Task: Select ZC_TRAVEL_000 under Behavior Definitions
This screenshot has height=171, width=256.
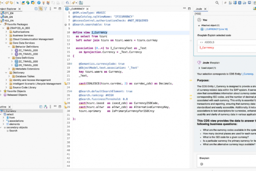Action: click(x=28, y=51)
